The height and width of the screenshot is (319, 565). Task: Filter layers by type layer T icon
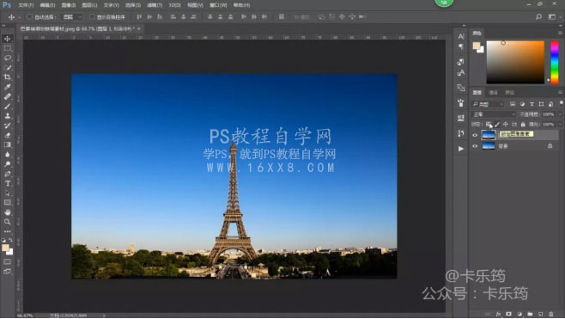532,104
